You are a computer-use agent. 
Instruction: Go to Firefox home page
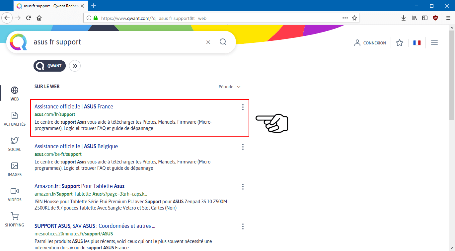click(x=39, y=18)
